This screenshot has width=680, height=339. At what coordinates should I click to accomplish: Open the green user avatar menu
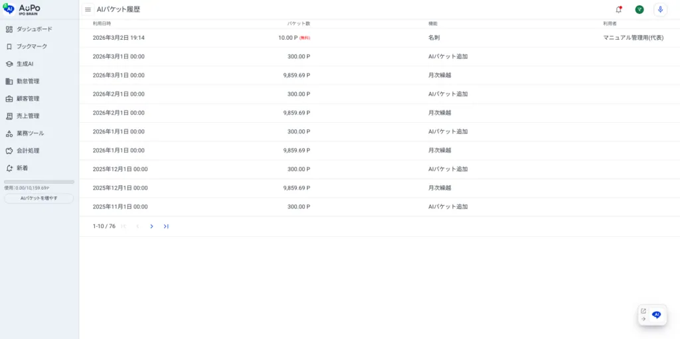[x=639, y=9]
